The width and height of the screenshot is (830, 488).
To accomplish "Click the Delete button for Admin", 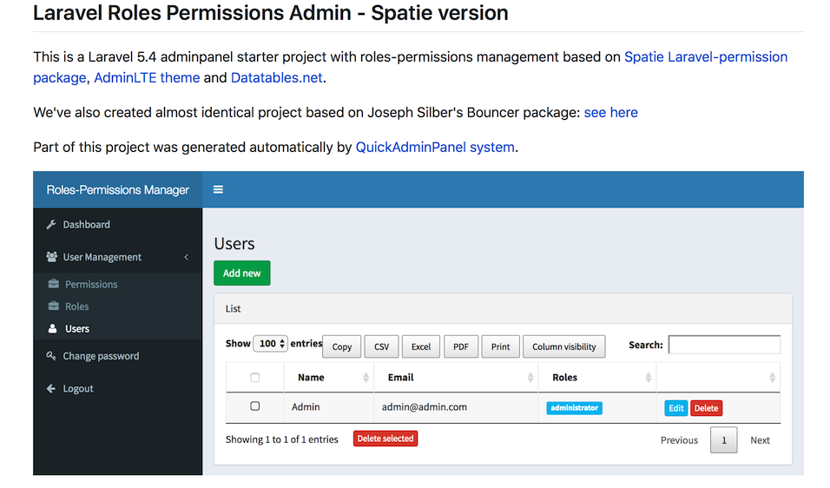I will (x=706, y=408).
